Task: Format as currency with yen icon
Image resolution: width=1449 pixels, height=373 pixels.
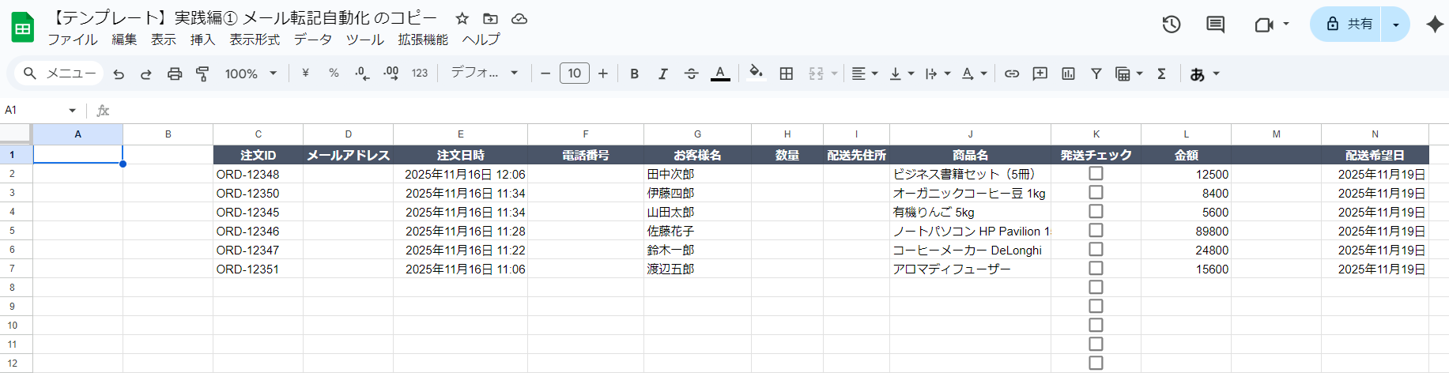Action: pos(305,73)
